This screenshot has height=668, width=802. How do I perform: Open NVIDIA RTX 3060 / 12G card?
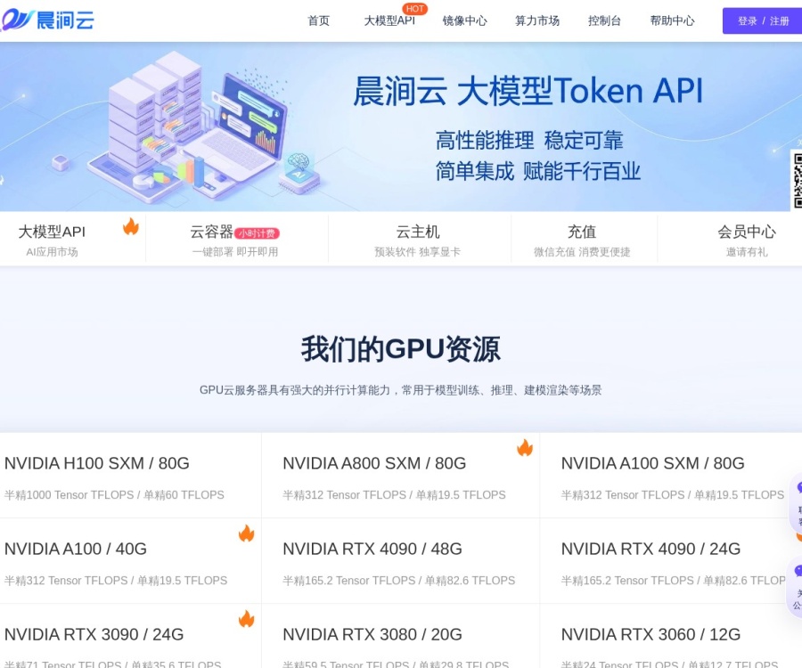point(671,636)
